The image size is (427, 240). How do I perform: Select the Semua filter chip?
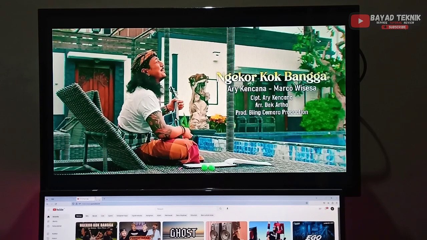pos(79,216)
